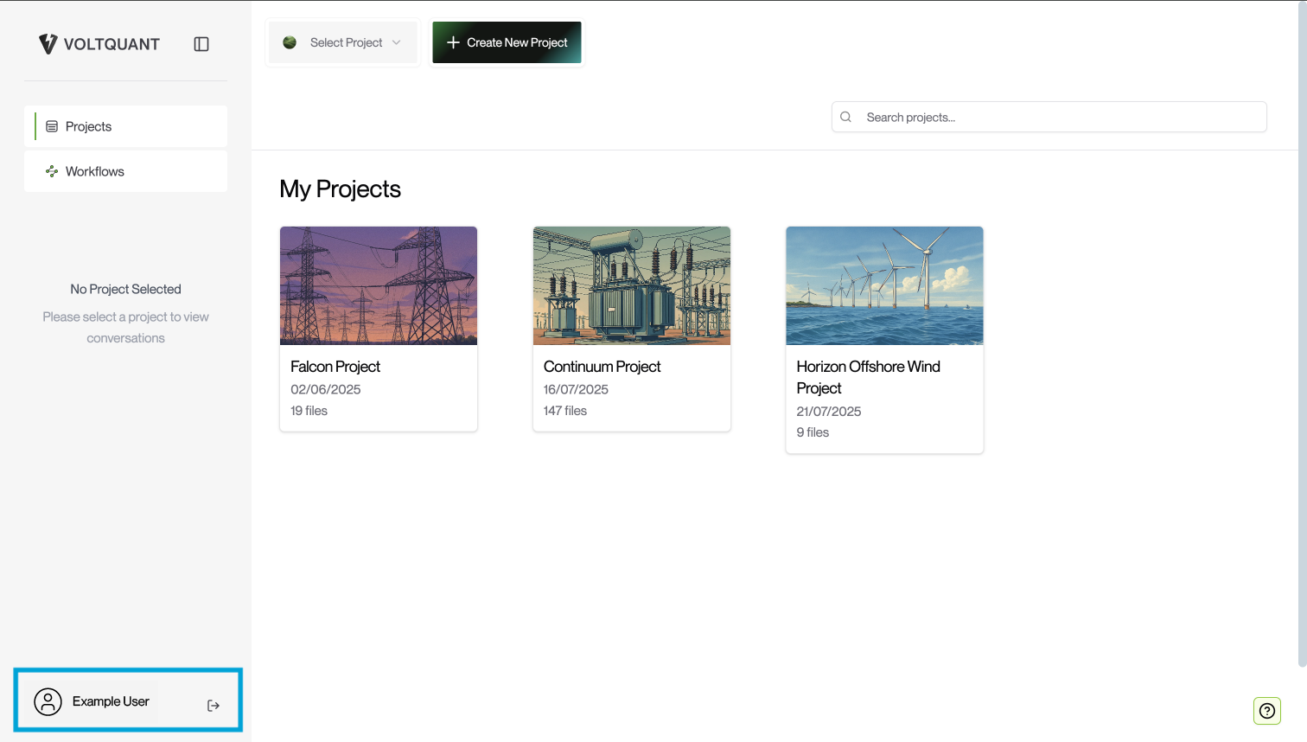
Task: Click the log out icon
Action: (x=214, y=706)
